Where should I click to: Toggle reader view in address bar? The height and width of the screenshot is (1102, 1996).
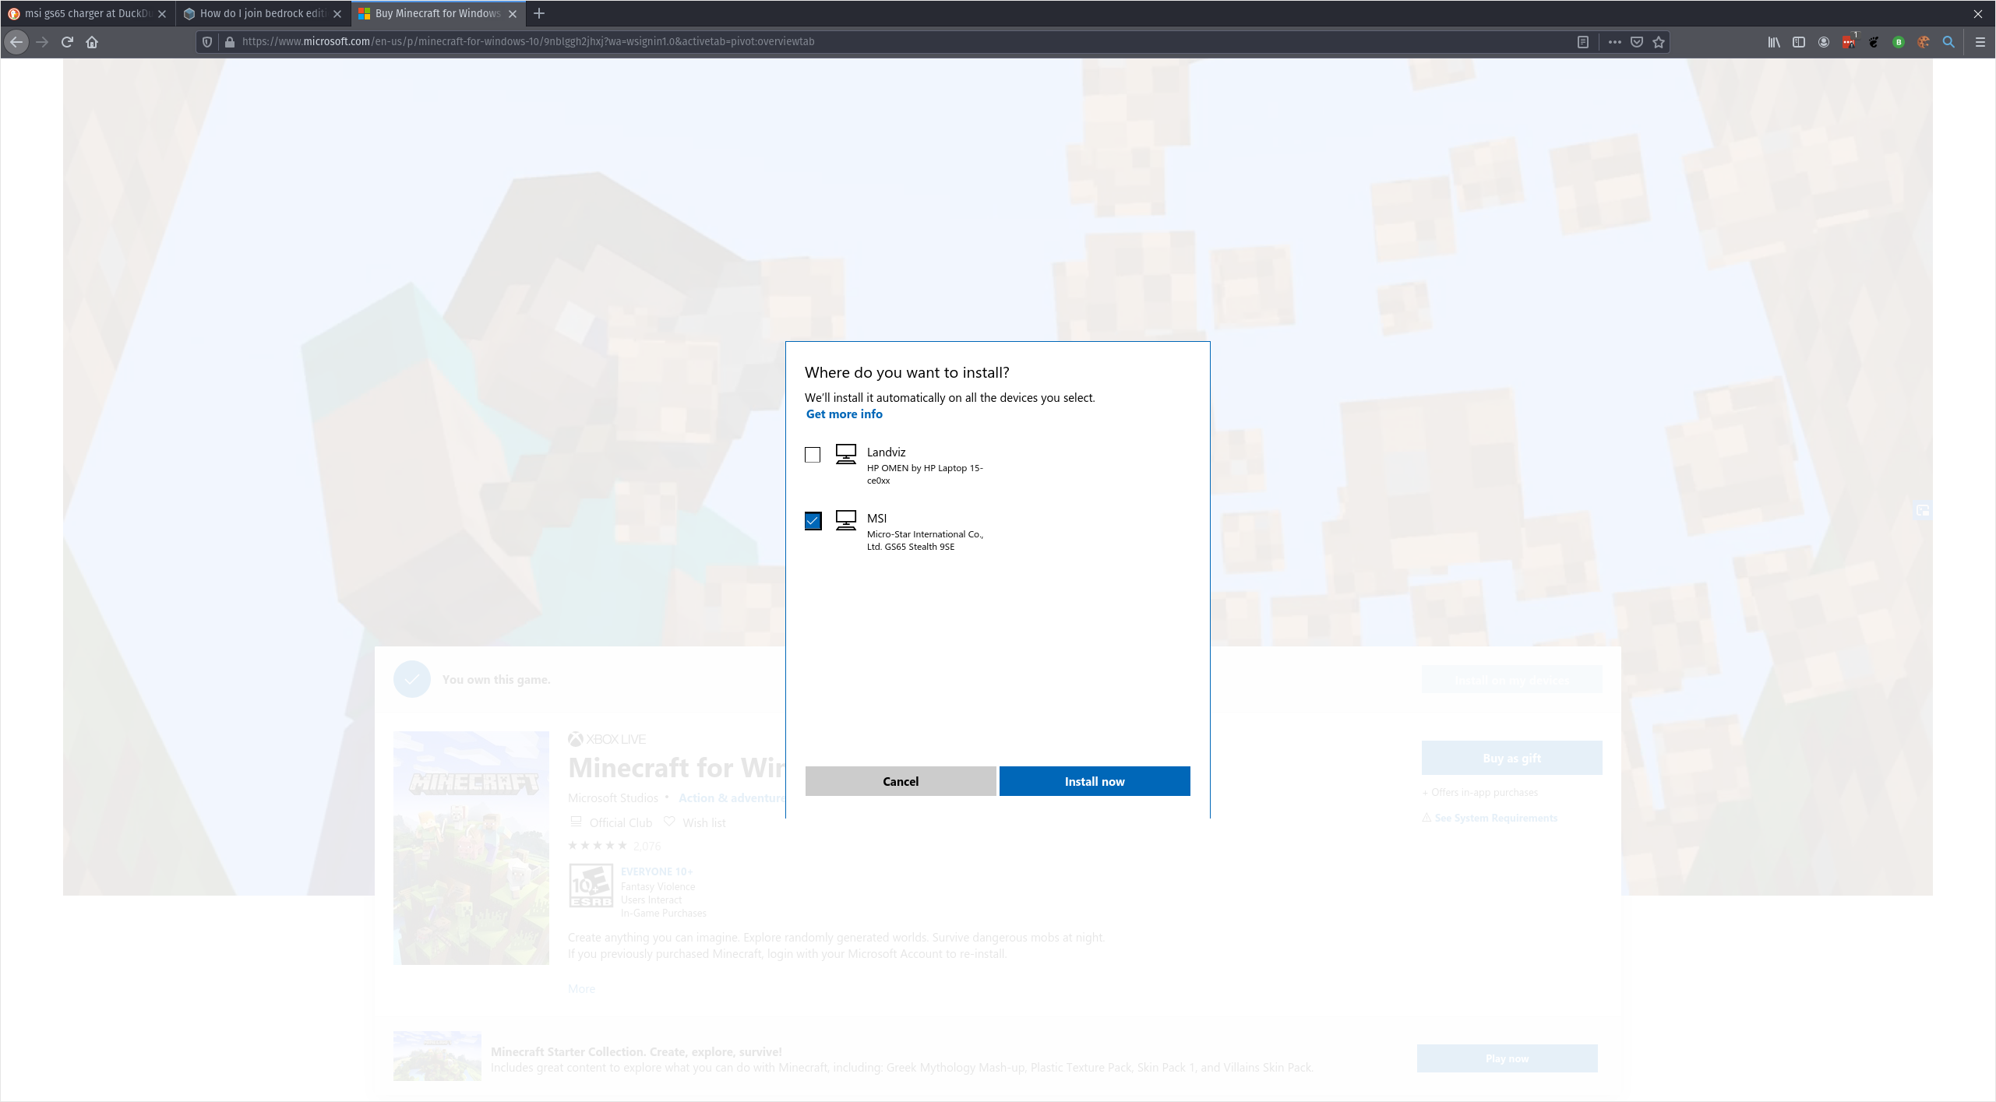click(x=1582, y=42)
